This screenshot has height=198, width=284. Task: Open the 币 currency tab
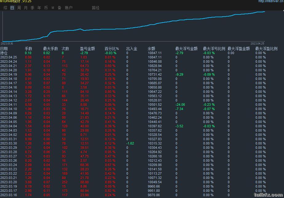click(46, 8)
